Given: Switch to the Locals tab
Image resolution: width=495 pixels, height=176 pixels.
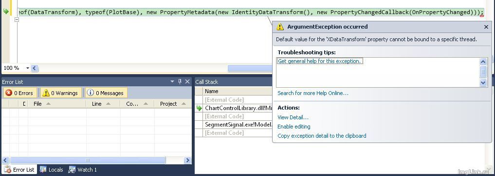Looking at the screenshot, I should [x=51, y=170].
